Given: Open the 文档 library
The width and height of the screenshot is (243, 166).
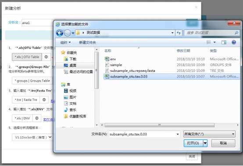Looking at the screenshot, I should point(70,103).
